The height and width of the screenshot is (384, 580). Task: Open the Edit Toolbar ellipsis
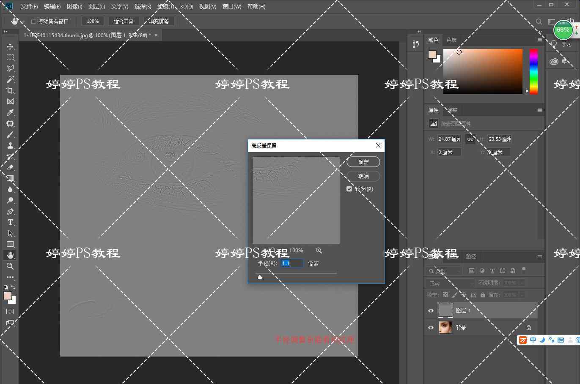(x=10, y=277)
